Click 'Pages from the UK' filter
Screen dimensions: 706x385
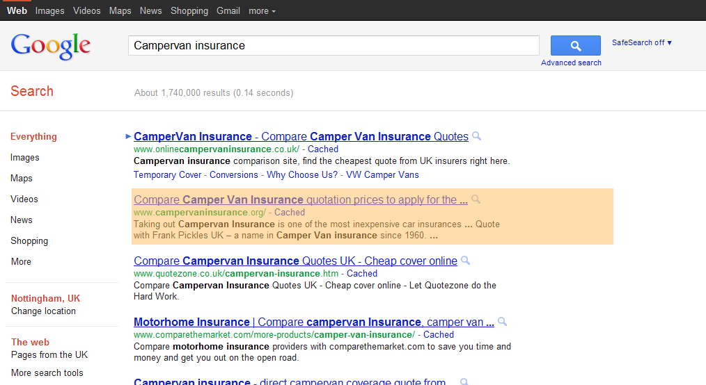[49, 355]
